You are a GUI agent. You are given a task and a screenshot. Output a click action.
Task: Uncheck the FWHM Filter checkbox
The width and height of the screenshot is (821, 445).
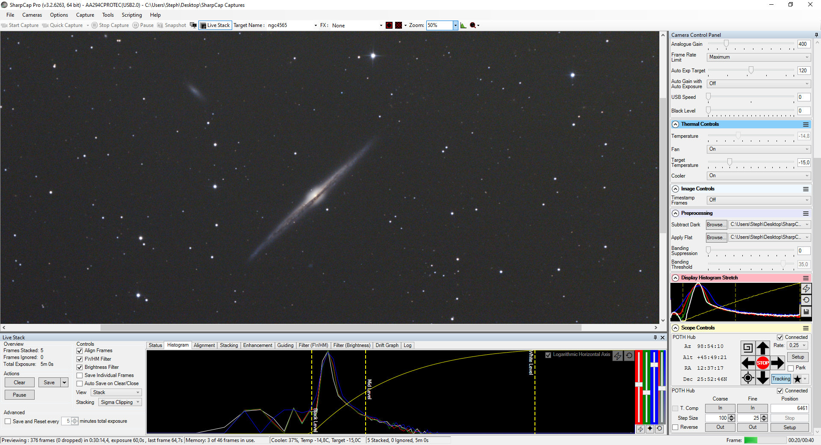click(x=80, y=359)
